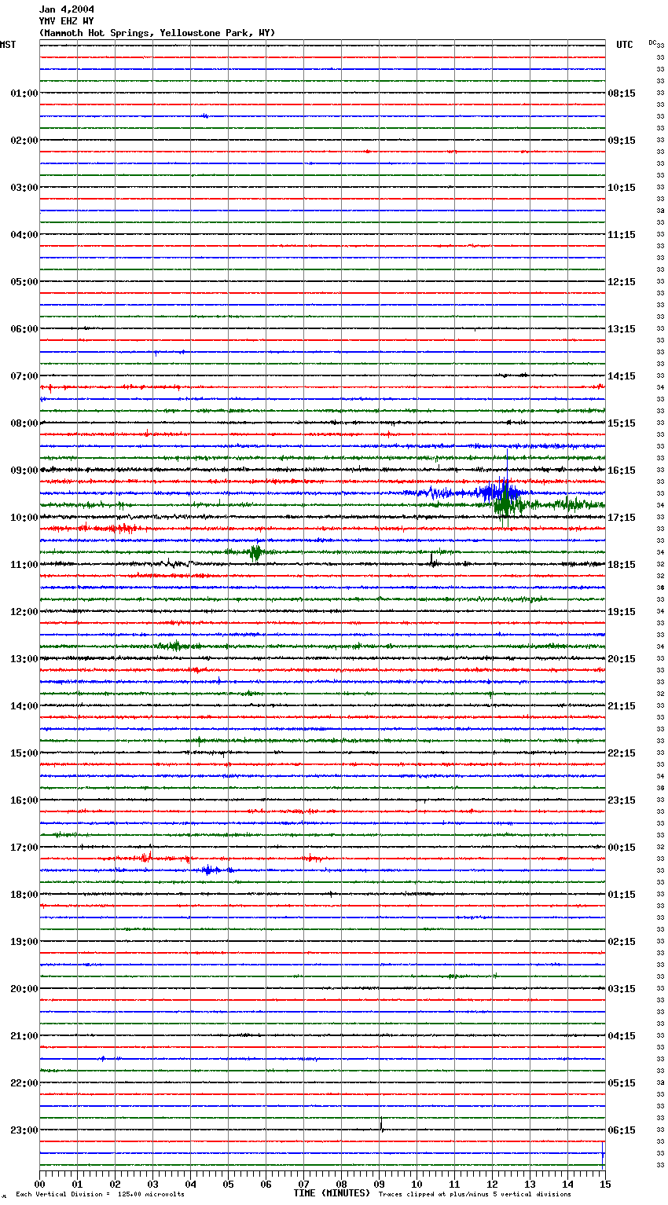Click the green seismic burst on the 10:45 trace
668x1205 pixels.
click(255, 552)
